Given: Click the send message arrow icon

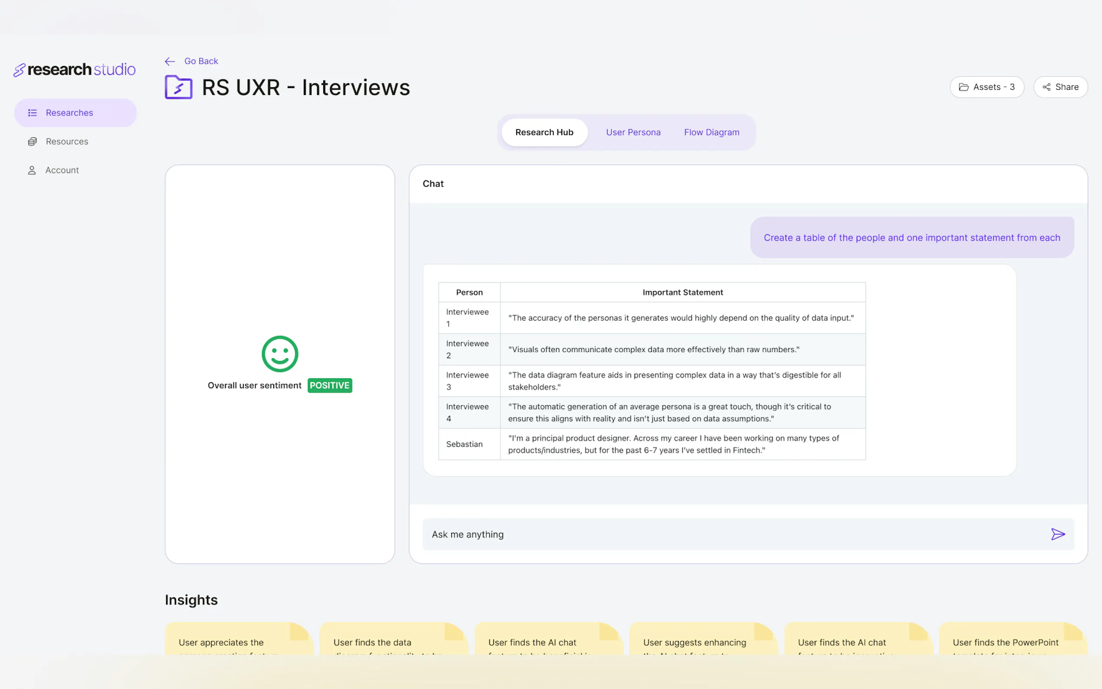Looking at the screenshot, I should click(x=1057, y=534).
